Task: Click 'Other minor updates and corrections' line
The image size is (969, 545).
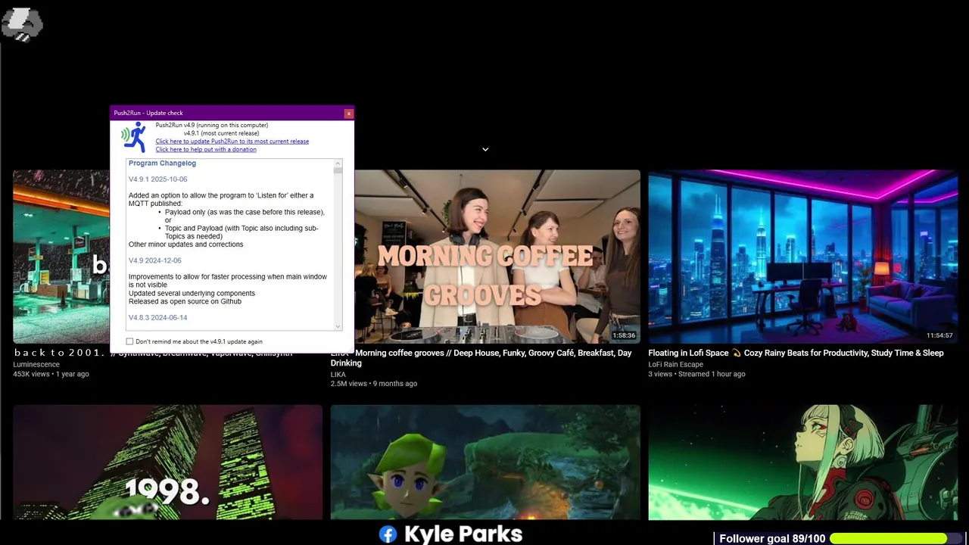Action: (186, 244)
